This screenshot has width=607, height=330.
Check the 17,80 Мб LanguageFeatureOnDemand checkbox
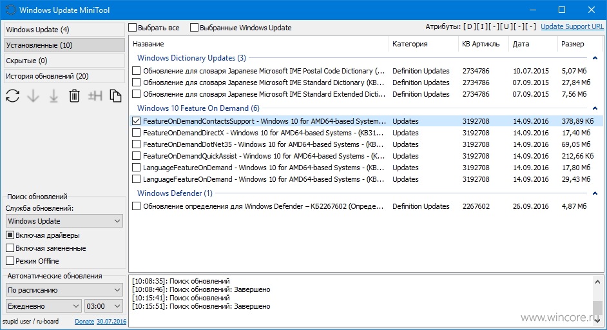136,168
